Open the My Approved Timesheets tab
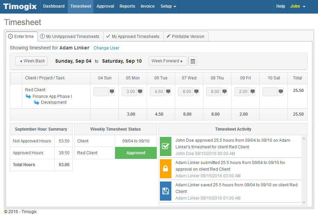This screenshot has height=217, width=318. (133, 36)
